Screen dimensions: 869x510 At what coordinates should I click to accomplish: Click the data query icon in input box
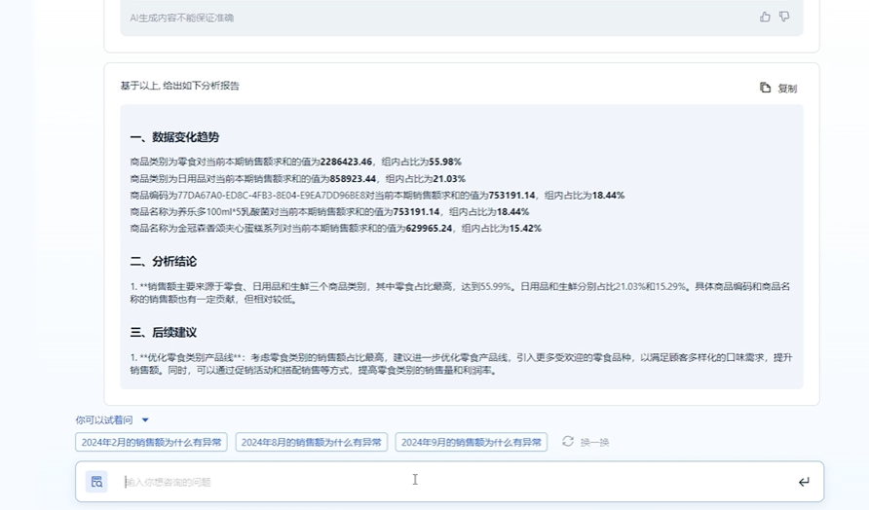tap(96, 481)
